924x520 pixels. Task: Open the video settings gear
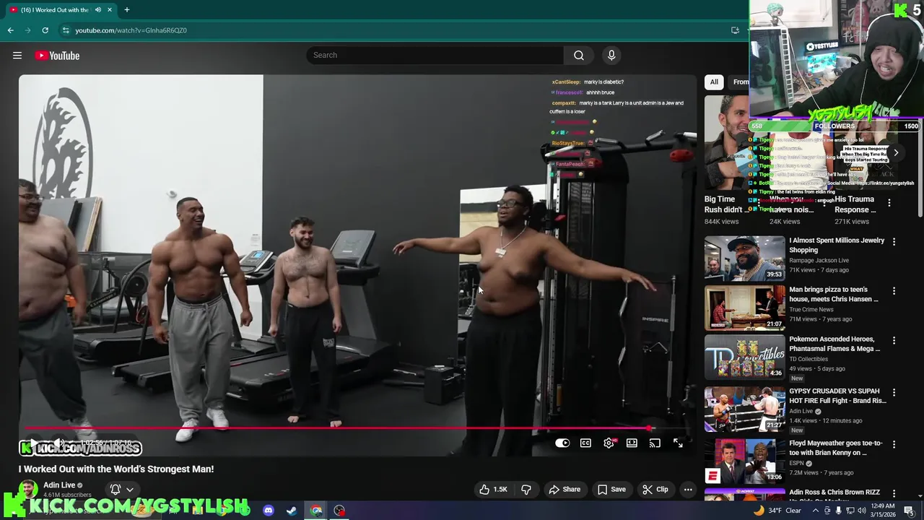[609, 443]
